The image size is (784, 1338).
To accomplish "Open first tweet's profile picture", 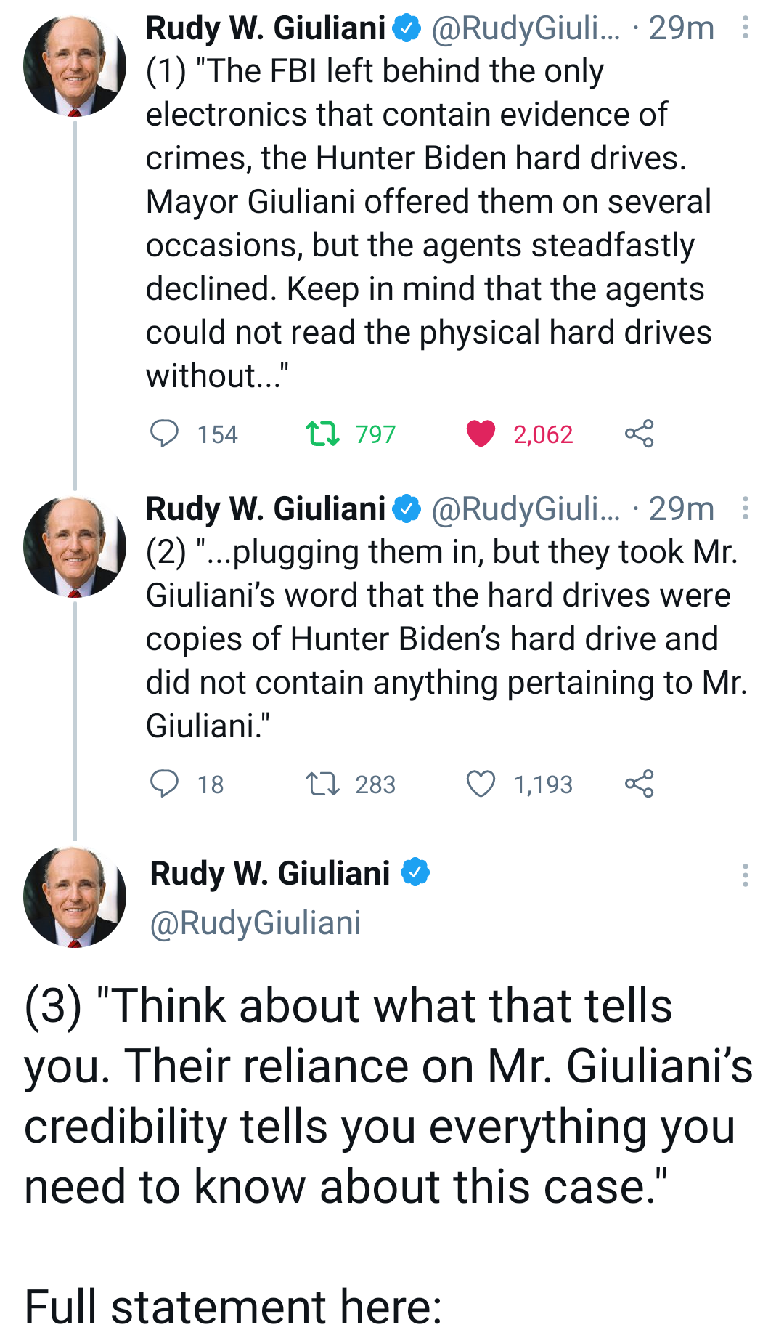I will point(74,65).
